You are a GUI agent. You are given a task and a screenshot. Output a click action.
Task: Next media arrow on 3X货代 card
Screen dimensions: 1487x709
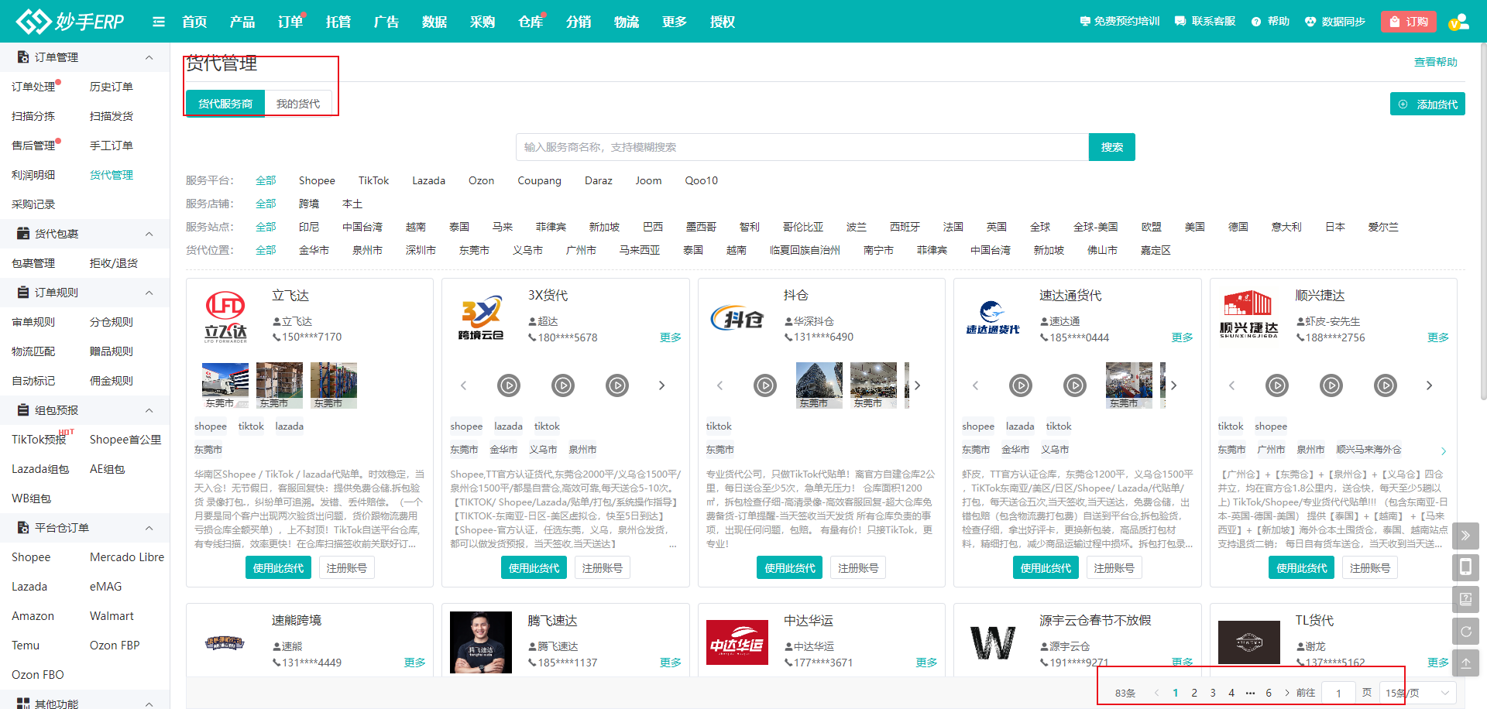[662, 385]
